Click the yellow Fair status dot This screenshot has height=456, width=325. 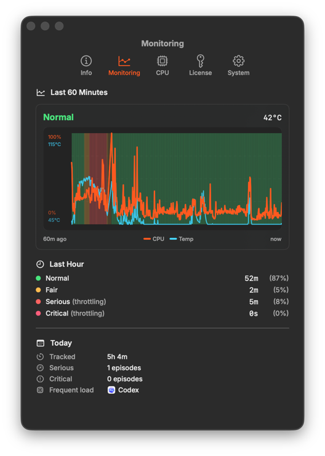coord(38,290)
